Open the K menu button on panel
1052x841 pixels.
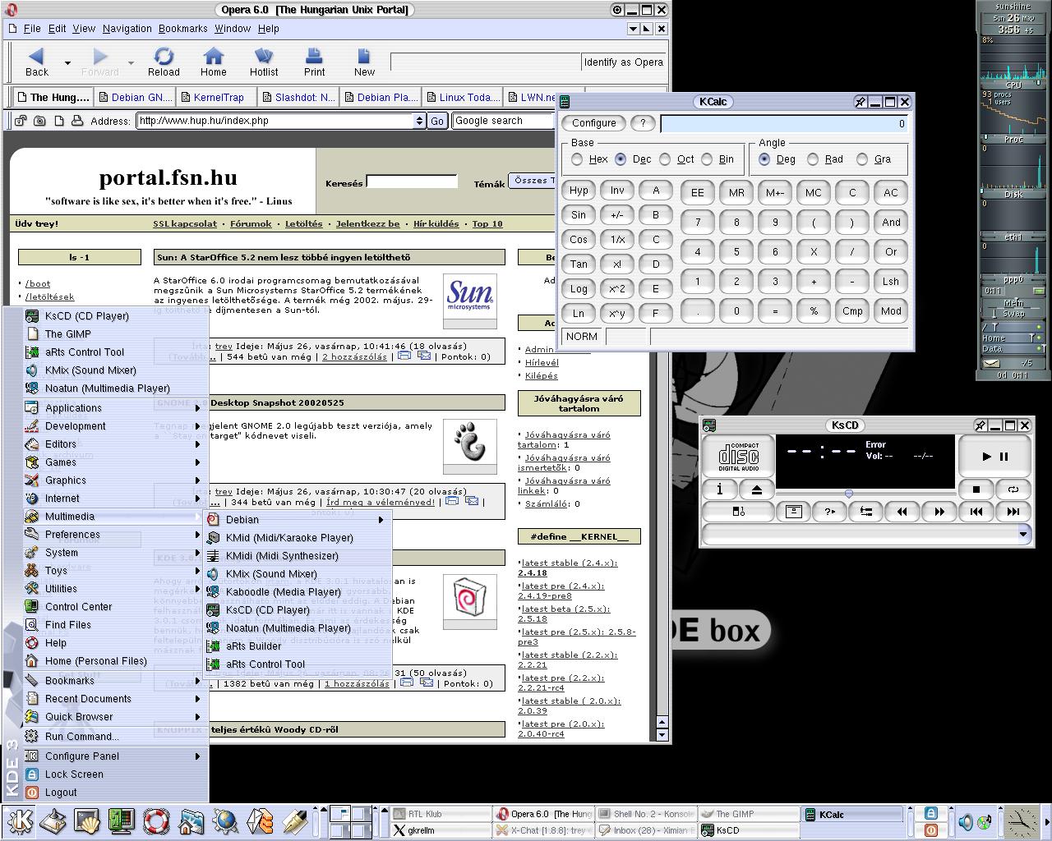19,821
